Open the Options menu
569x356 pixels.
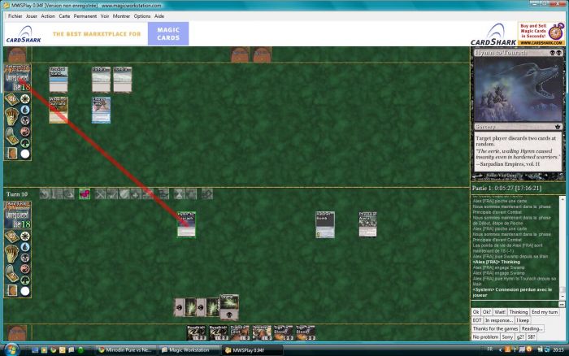142,16
